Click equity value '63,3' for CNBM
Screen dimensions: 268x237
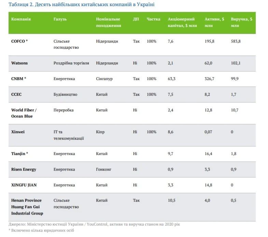coord(171,79)
